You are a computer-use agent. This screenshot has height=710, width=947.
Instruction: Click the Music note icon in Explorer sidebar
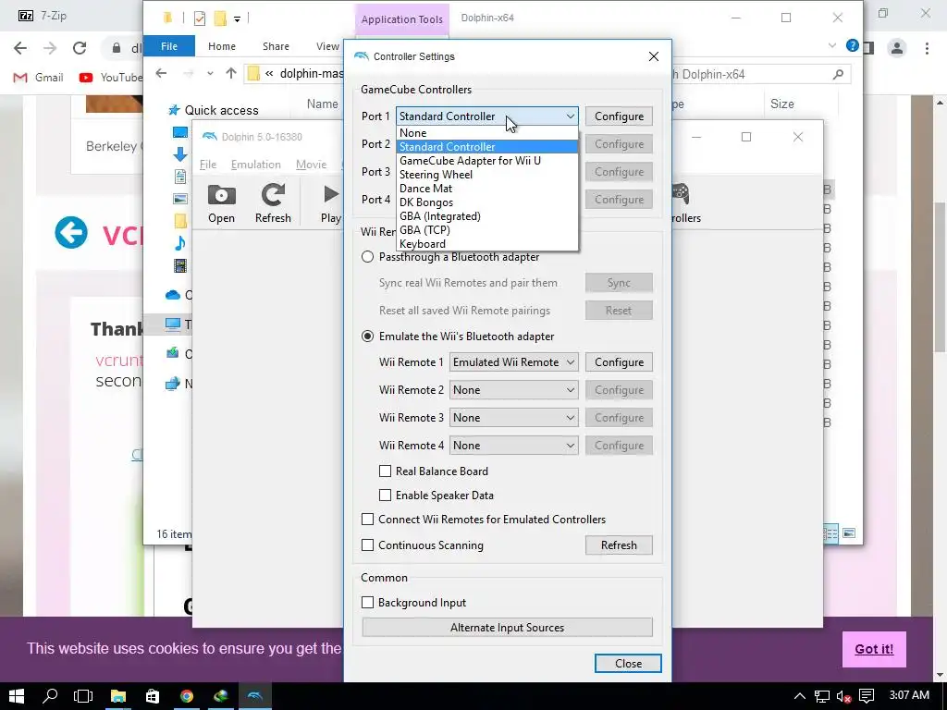180,243
